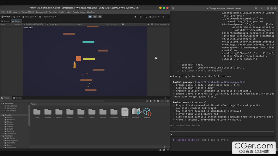Open the Layout dropdown
Screen dimensions: 278x156
click(x=154, y=17)
